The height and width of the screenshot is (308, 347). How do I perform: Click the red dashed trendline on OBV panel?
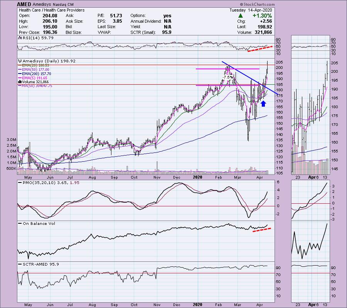pyautogui.click(x=261, y=230)
